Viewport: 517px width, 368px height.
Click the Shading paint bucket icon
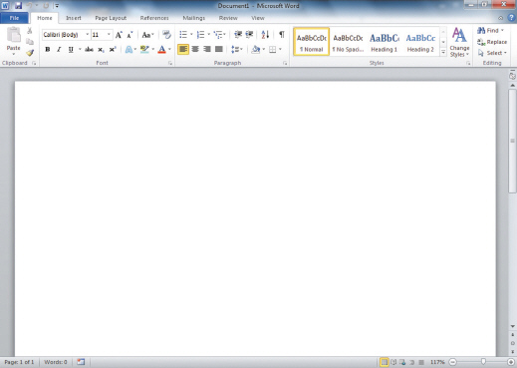256,50
